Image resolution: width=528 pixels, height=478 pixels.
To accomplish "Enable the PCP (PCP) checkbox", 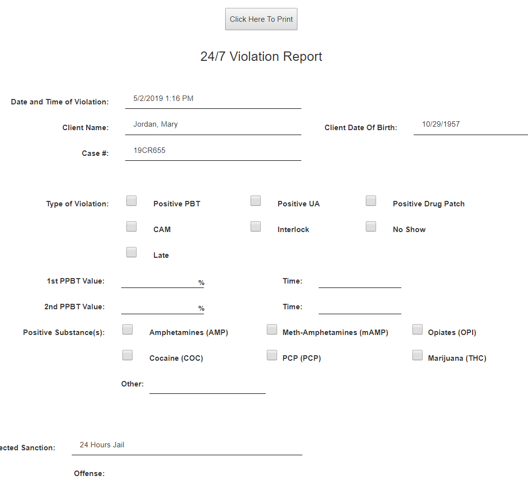I will coord(272,355).
